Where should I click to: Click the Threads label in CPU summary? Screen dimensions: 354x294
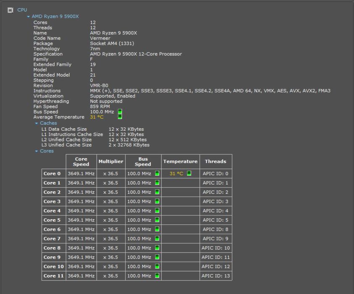(x=43, y=28)
